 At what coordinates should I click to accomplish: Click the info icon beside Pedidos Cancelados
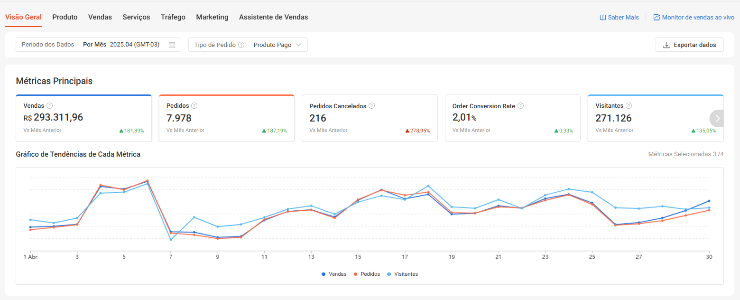pos(371,106)
